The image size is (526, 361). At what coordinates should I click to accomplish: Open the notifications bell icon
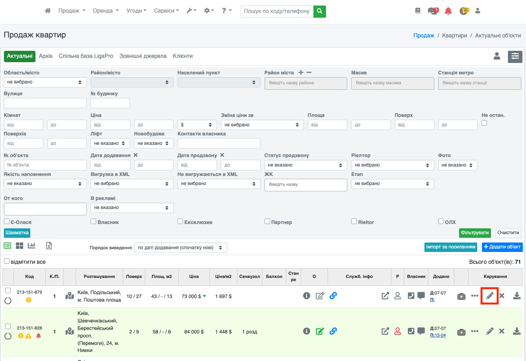click(448, 11)
